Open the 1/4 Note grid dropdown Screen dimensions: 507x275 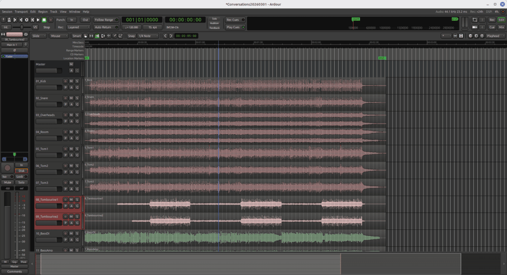tap(148, 36)
